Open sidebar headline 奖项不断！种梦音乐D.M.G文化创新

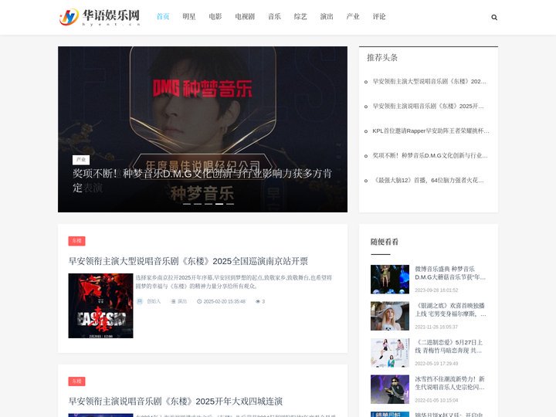[x=430, y=155]
